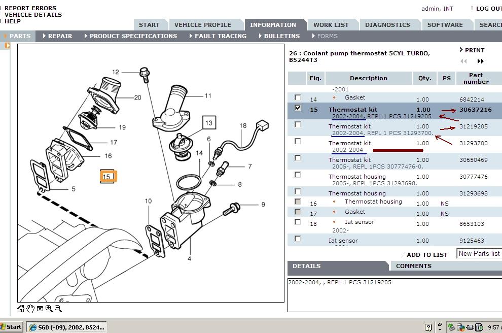Expand the yellow arrow on the left edge
502x333 pixels.
[x=6, y=45]
